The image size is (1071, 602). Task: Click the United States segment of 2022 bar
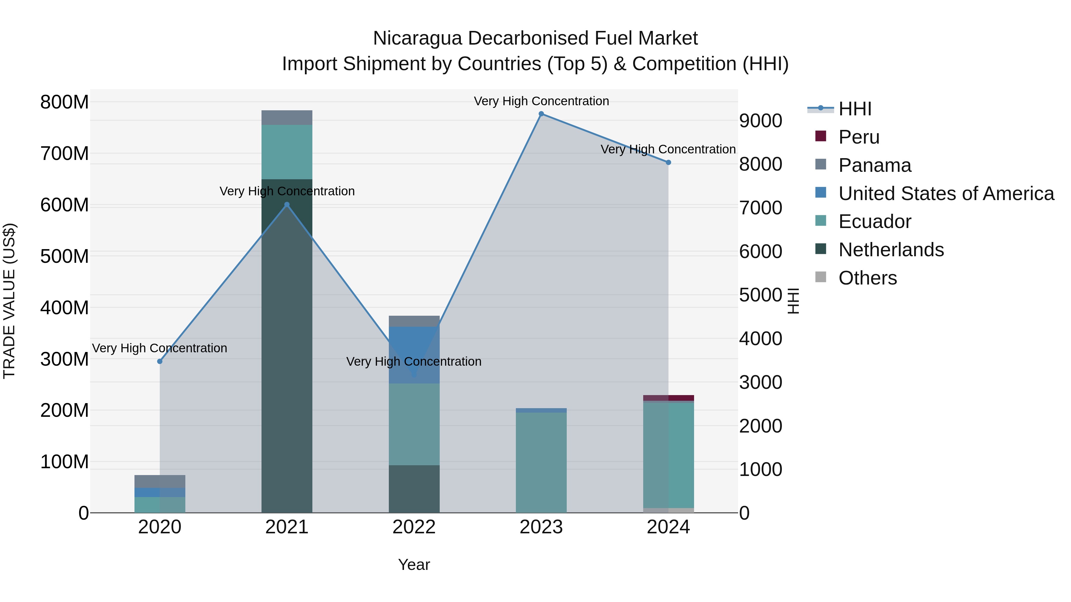point(414,355)
